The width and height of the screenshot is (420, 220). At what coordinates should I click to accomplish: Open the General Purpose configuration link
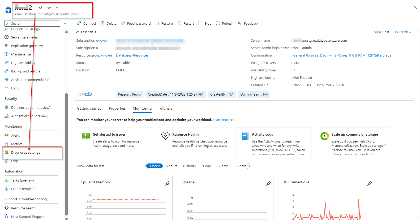pyautogui.click(x=342, y=55)
